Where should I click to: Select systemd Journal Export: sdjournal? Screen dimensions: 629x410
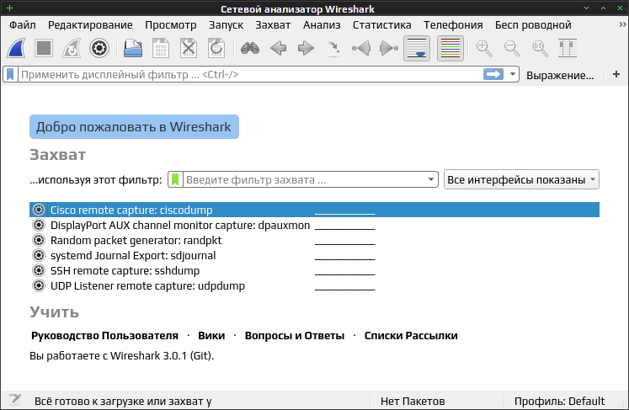315,256
